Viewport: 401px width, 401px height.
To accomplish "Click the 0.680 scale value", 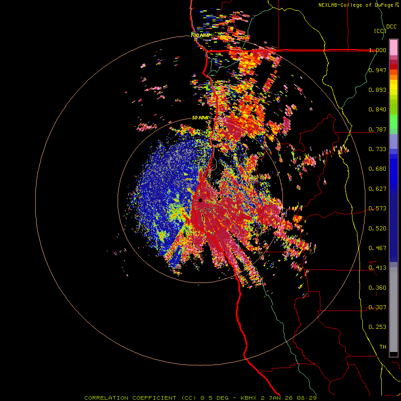I will point(377,169).
